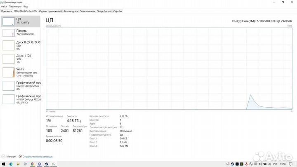Click the L3 cache value 12,0 МБ
Image resolution: width=297 pixels, height=167 pixels.
coord(124,146)
